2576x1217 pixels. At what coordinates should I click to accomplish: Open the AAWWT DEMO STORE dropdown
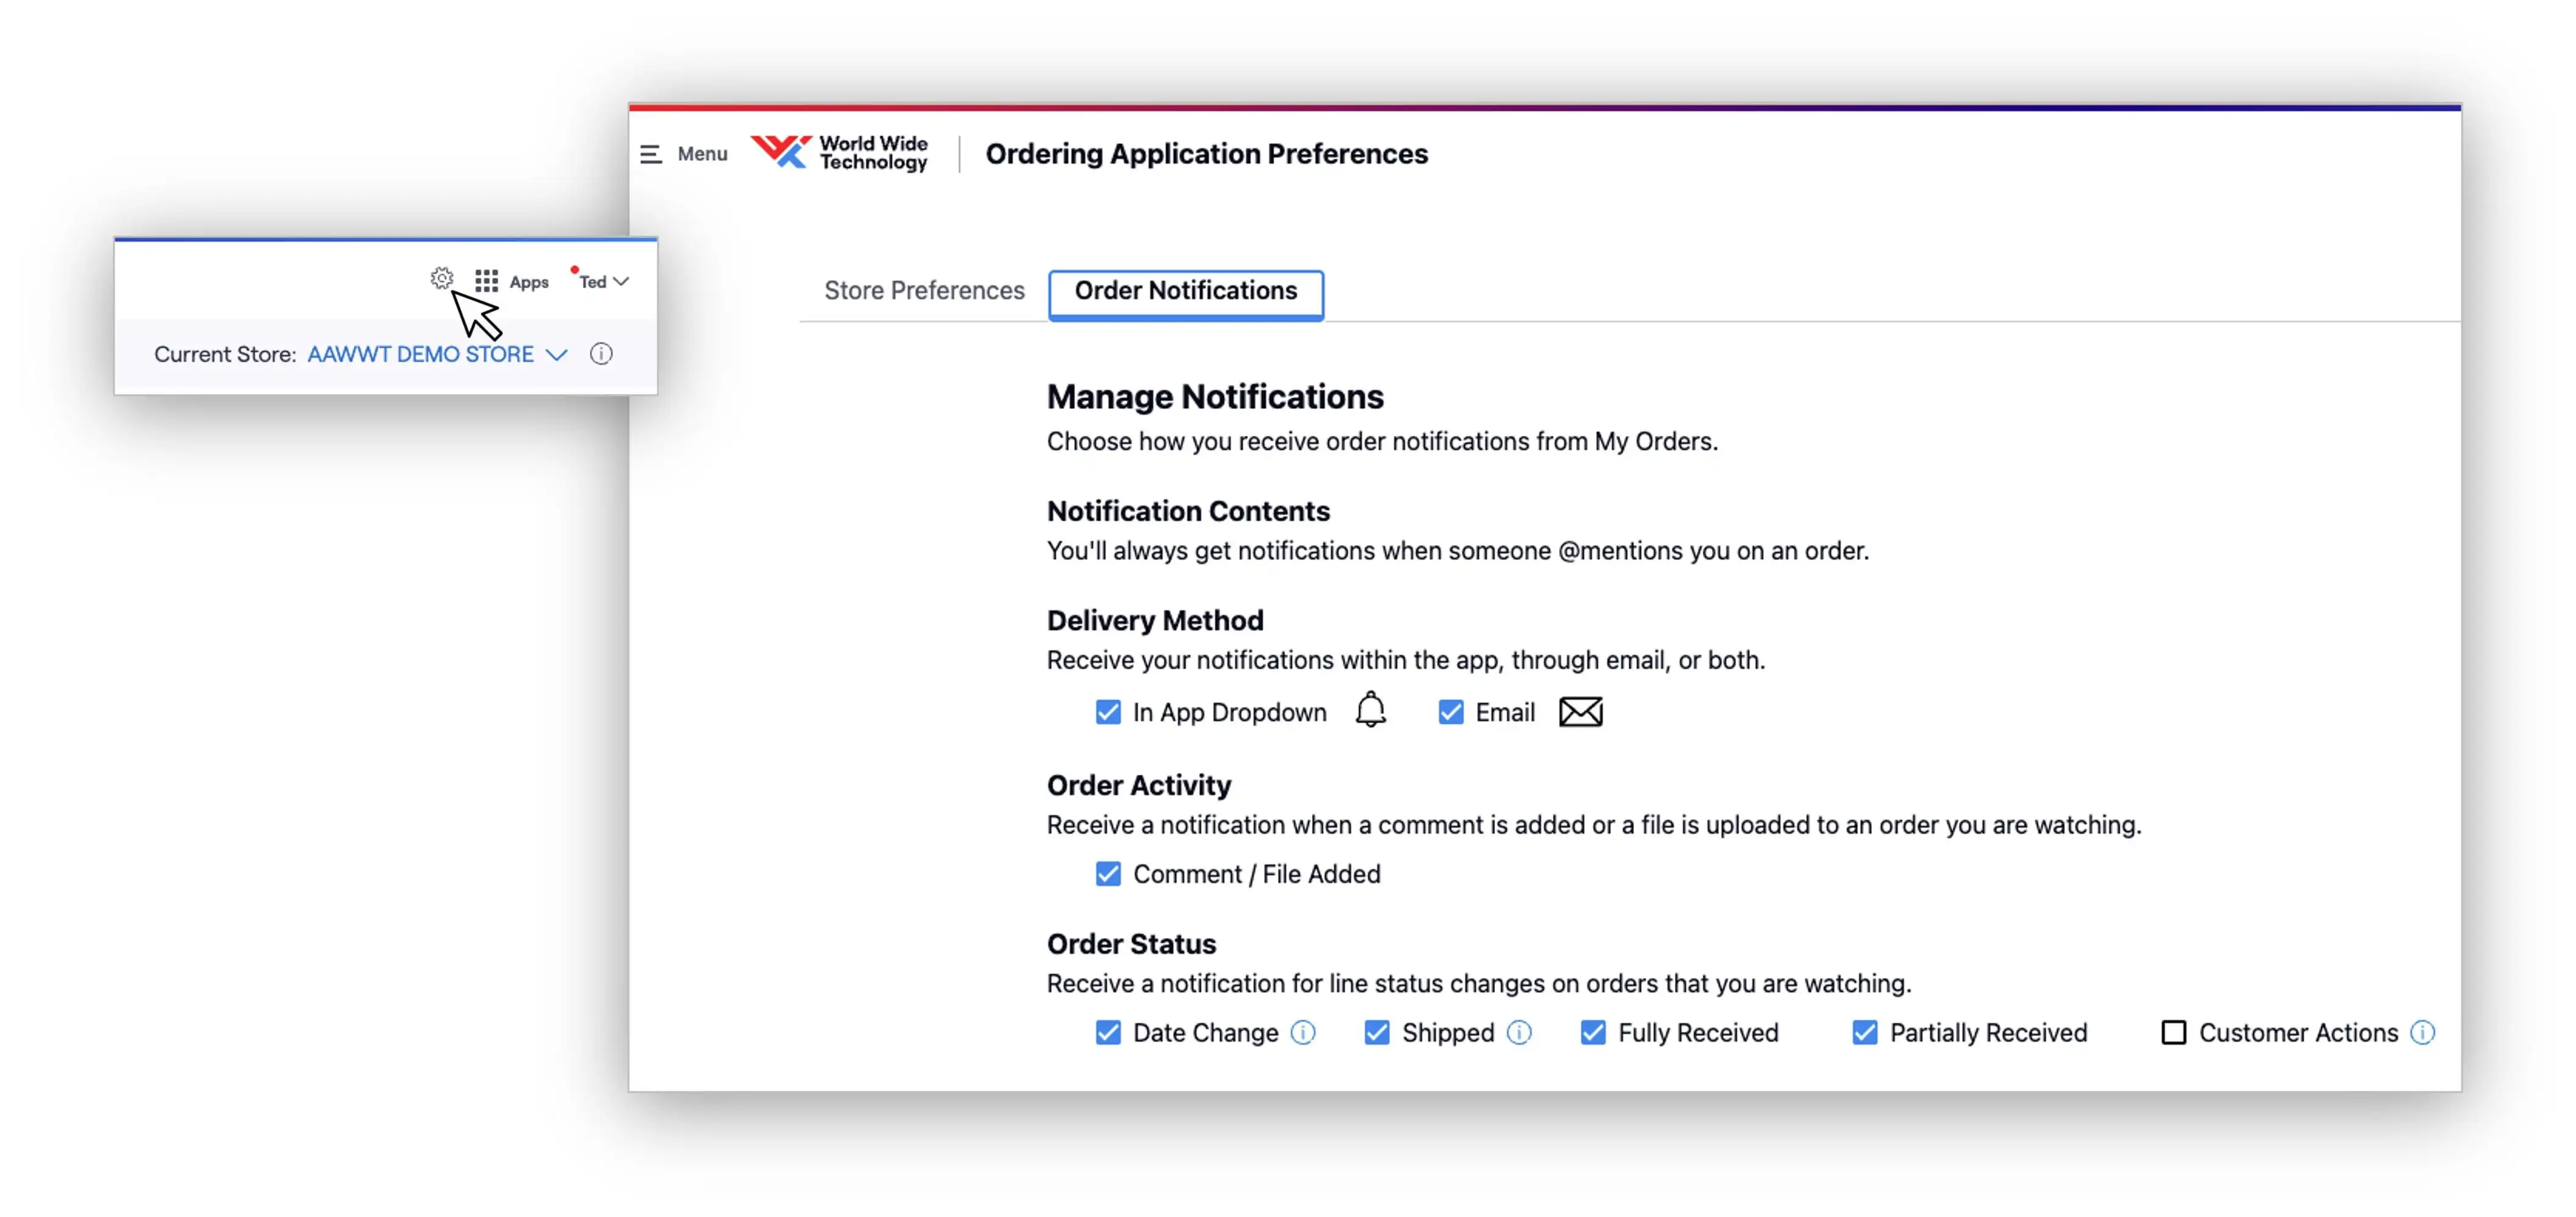[x=437, y=355]
